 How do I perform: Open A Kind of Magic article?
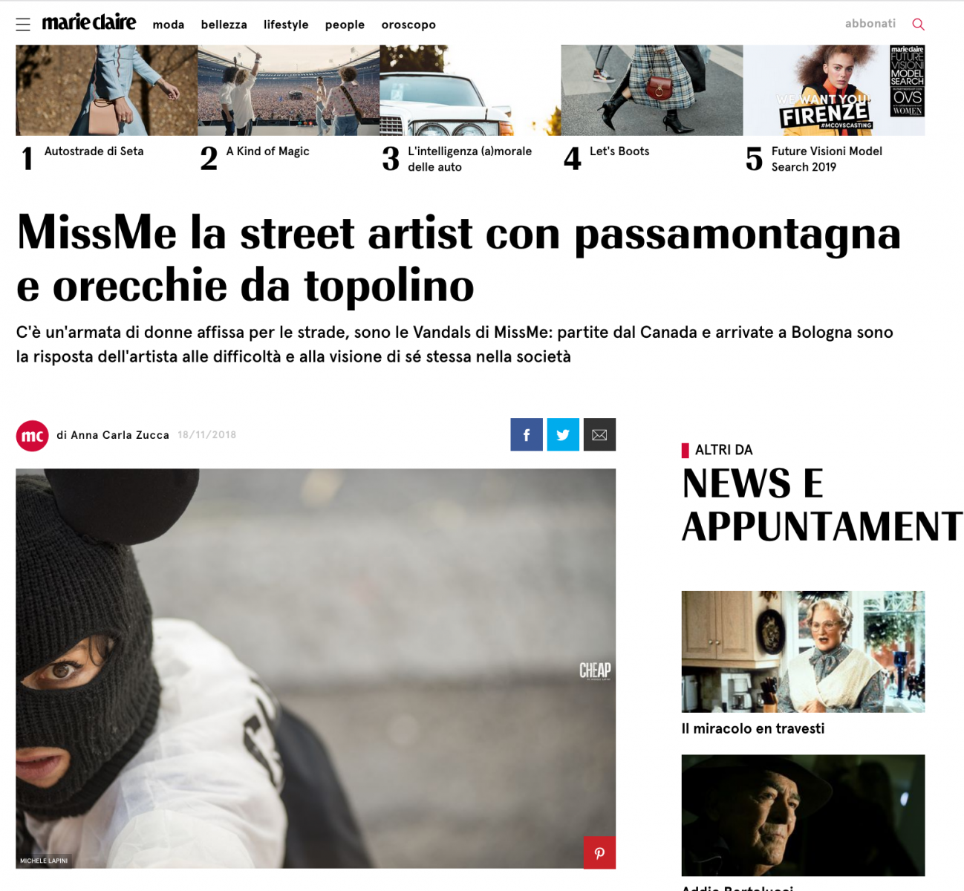pos(267,151)
